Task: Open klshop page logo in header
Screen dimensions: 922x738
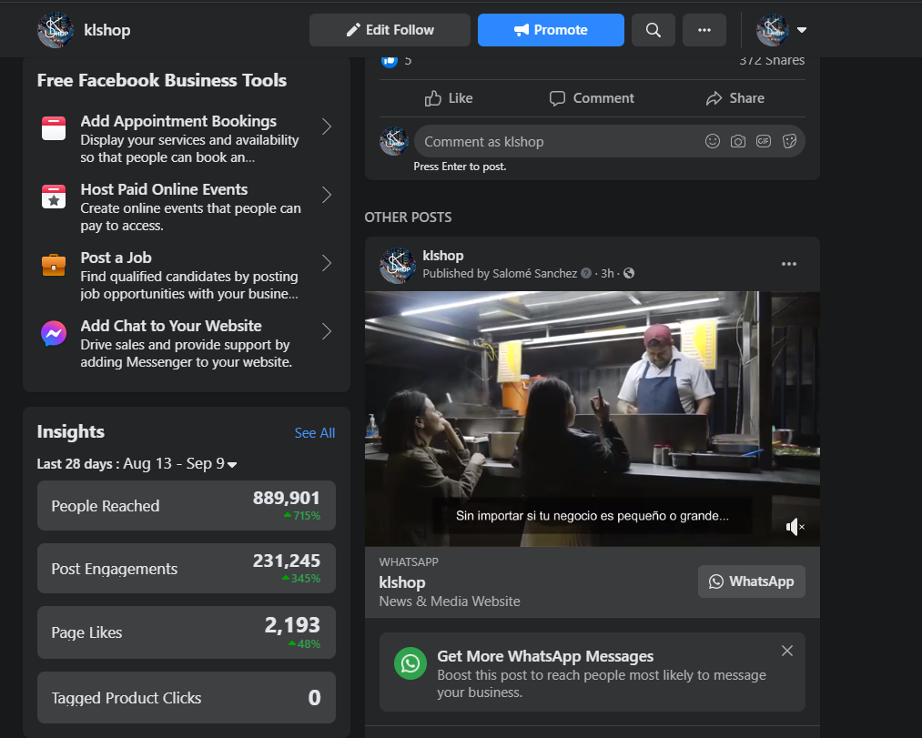Action: [x=56, y=29]
